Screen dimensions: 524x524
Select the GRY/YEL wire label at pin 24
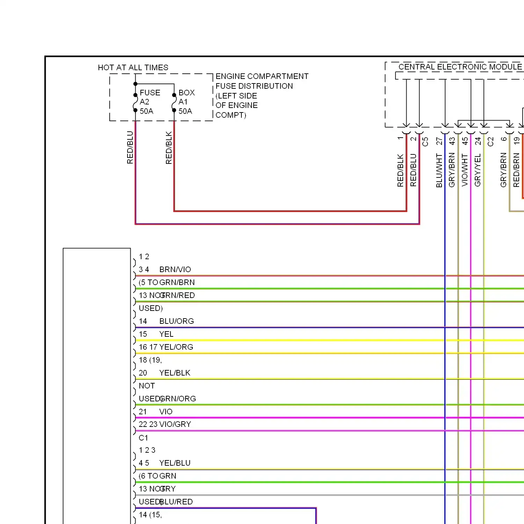click(x=478, y=170)
